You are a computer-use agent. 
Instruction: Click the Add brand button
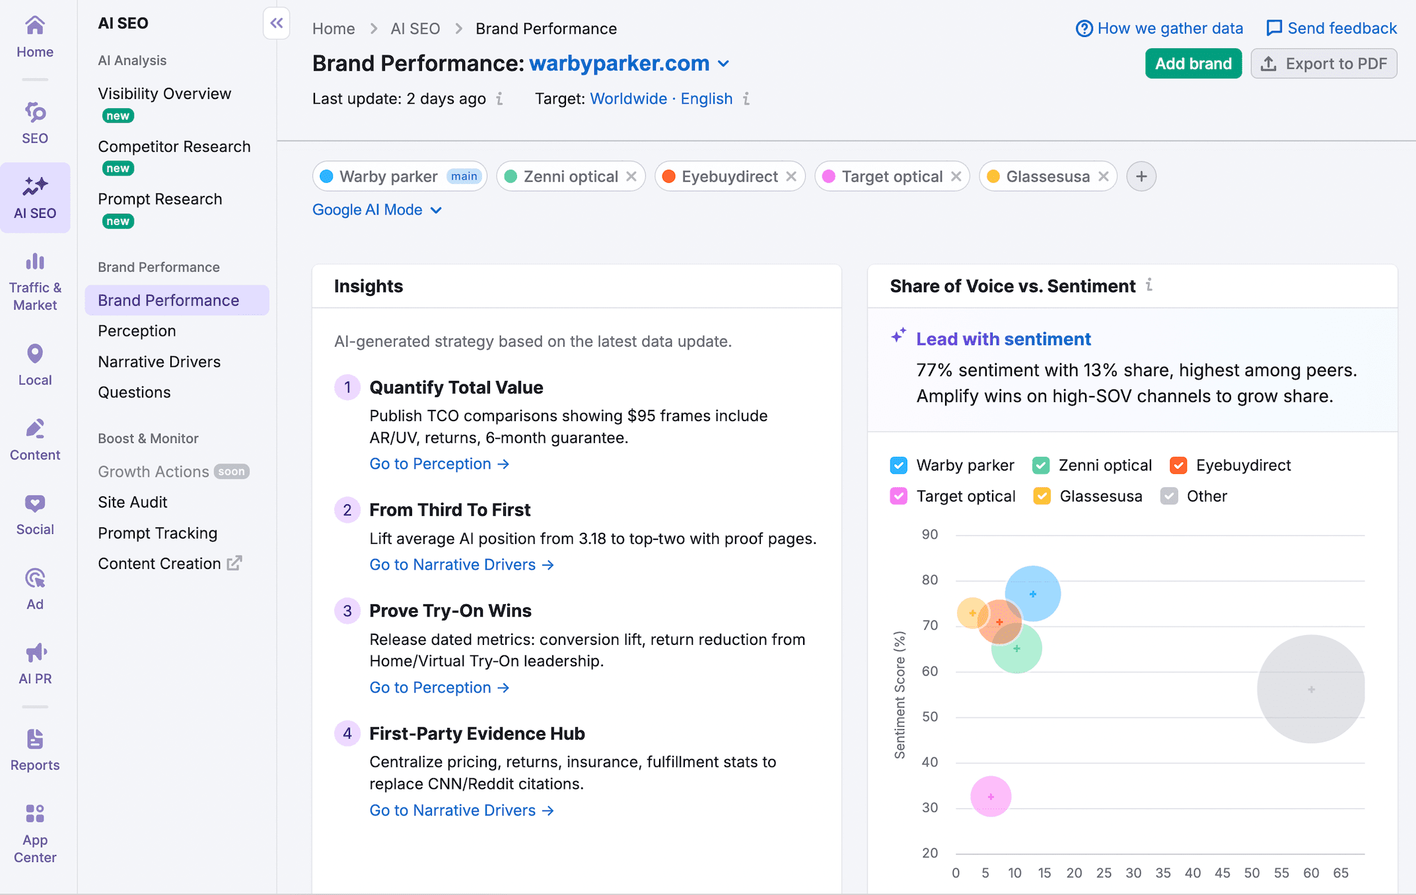click(1193, 63)
